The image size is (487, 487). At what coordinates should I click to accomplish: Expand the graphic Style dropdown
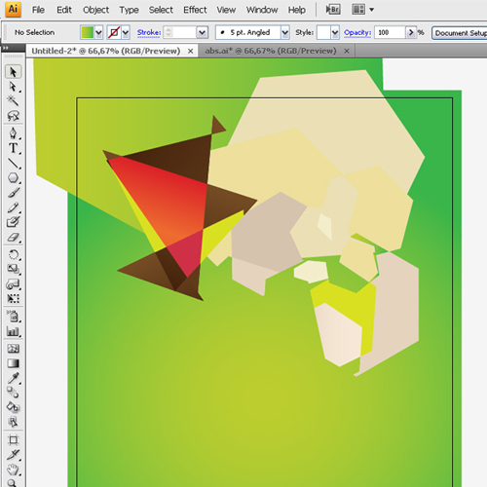tap(335, 32)
